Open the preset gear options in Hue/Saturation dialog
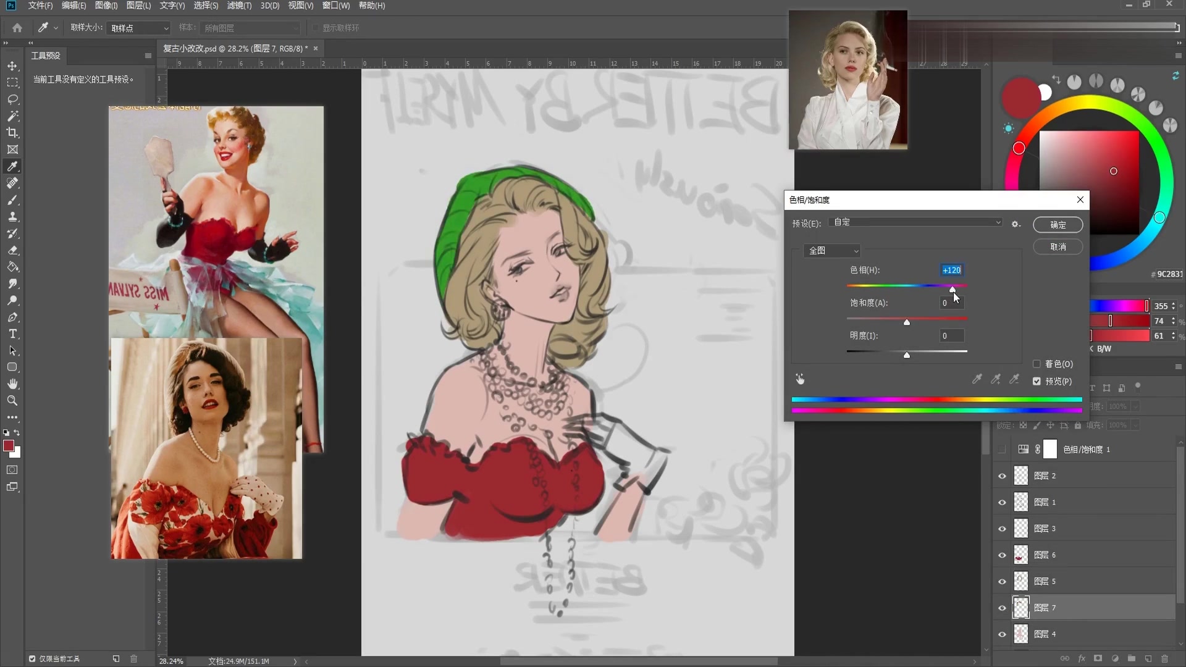The width and height of the screenshot is (1186, 667). [x=1016, y=224]
